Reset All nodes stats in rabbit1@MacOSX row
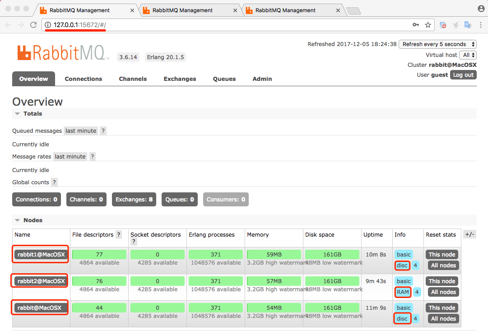The image size is (488, 331). 443,266
